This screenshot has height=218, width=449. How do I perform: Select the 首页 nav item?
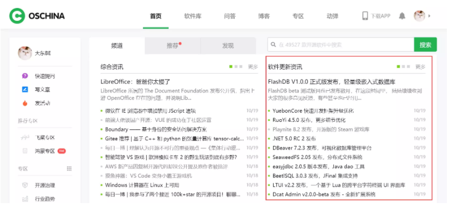(x=156, y=16)
